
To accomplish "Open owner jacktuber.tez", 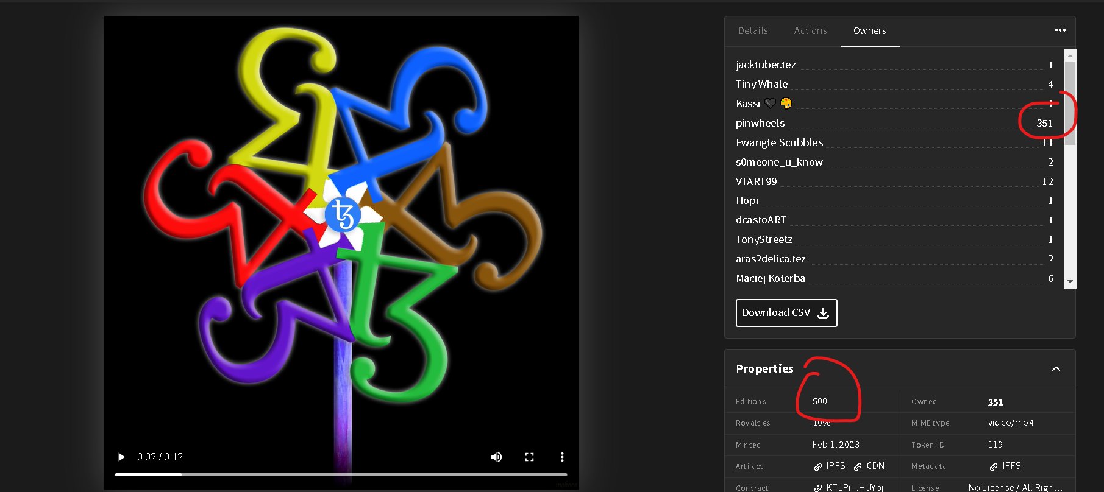I will [x=766, y=65].
